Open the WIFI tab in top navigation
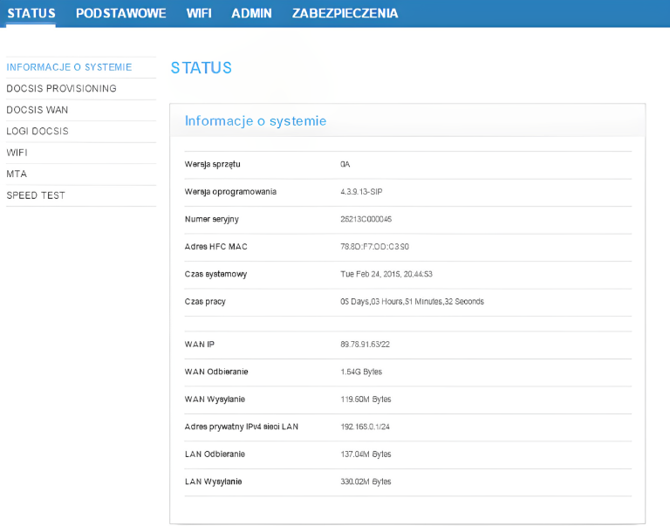Viewport: 670px width, 526px height. (x=198, y=13)
